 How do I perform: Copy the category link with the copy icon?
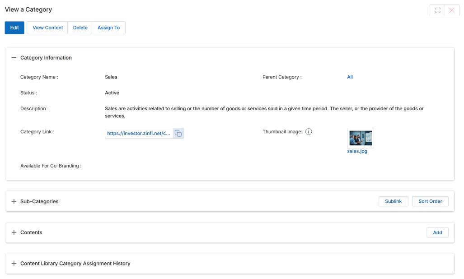click(178, 133)
